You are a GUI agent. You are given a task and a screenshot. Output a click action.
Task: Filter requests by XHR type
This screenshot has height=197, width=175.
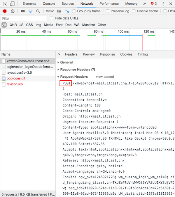click(x=13, y=25)
